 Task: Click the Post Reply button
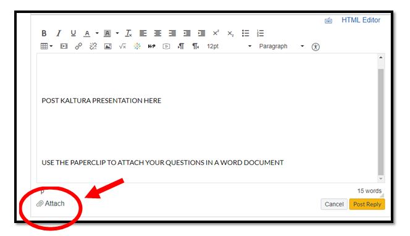367,204
